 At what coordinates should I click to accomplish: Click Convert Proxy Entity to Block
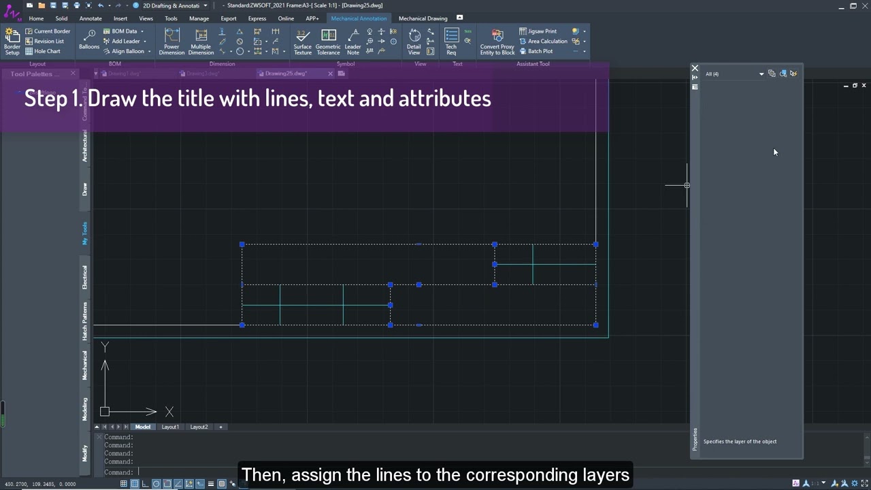(x=497, y=42)
